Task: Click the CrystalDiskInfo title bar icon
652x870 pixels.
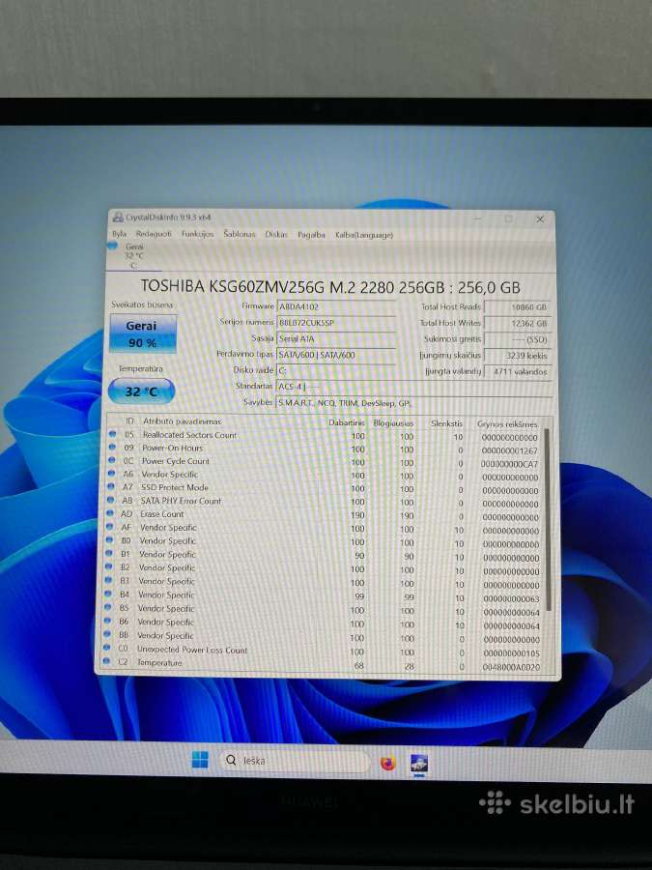Action: point(118,217)
